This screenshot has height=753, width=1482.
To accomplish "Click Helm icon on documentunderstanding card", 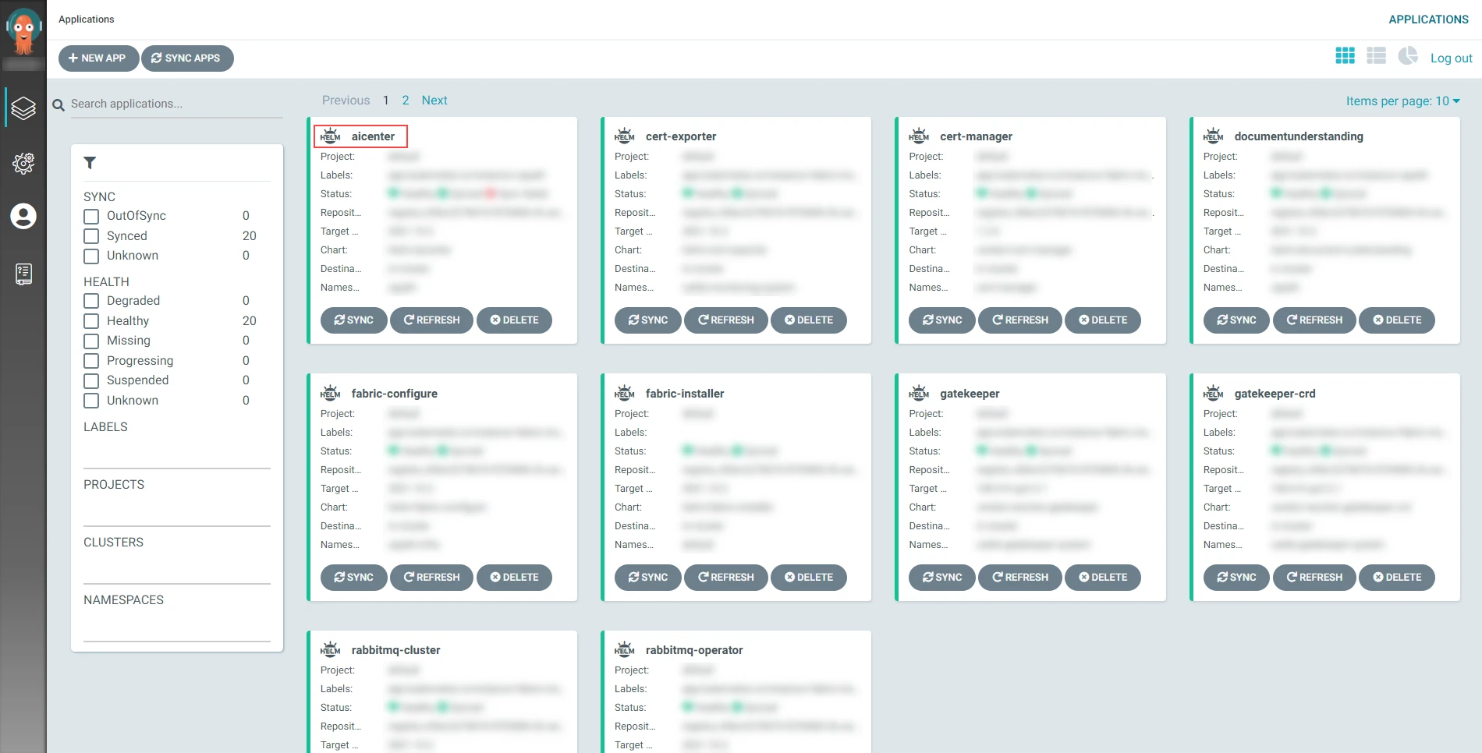I will point(1214,136).
